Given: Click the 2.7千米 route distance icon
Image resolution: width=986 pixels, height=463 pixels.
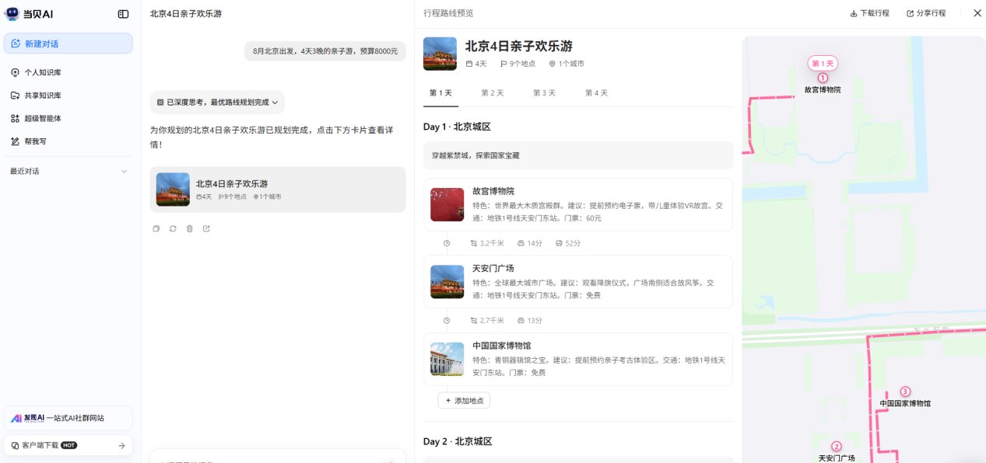Looking at the screenshot, I should tap(474, 320).
